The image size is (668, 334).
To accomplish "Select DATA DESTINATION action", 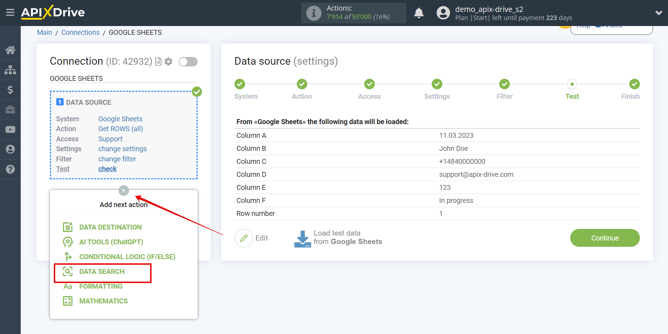I will tap(110, 227).
